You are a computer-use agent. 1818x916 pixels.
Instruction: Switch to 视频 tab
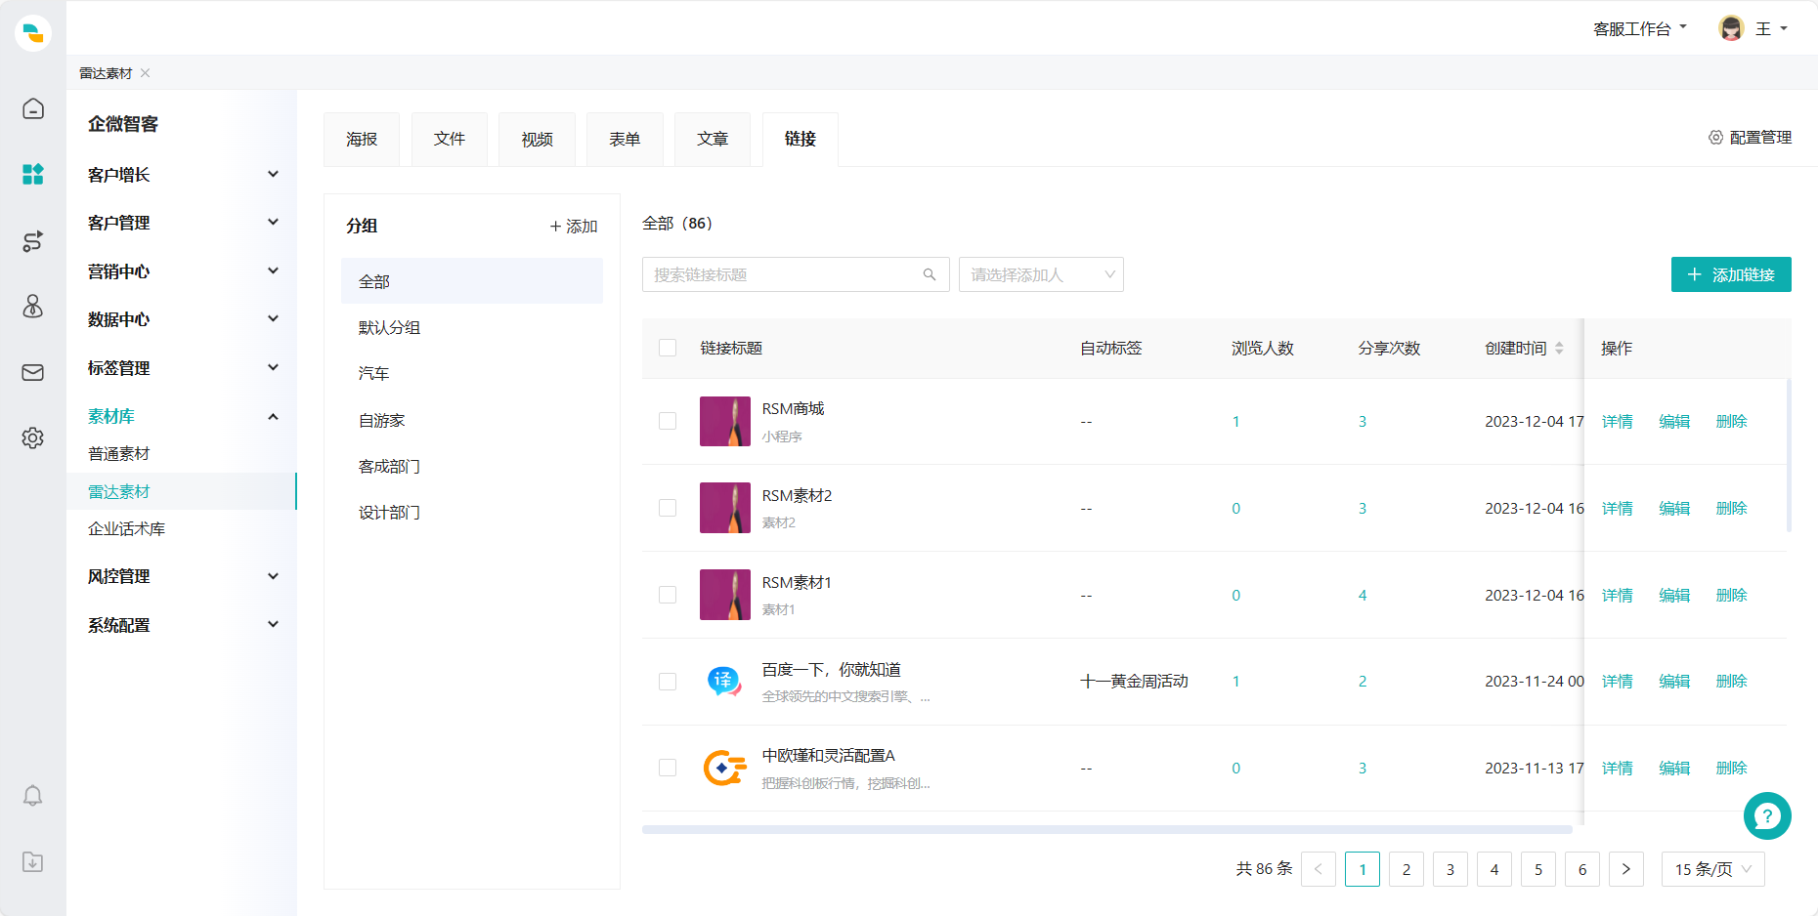tap(537, 140)
